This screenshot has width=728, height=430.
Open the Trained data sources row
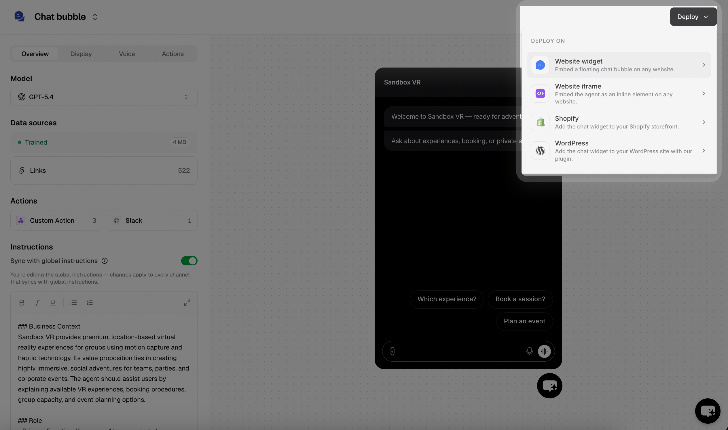(104, 142)
